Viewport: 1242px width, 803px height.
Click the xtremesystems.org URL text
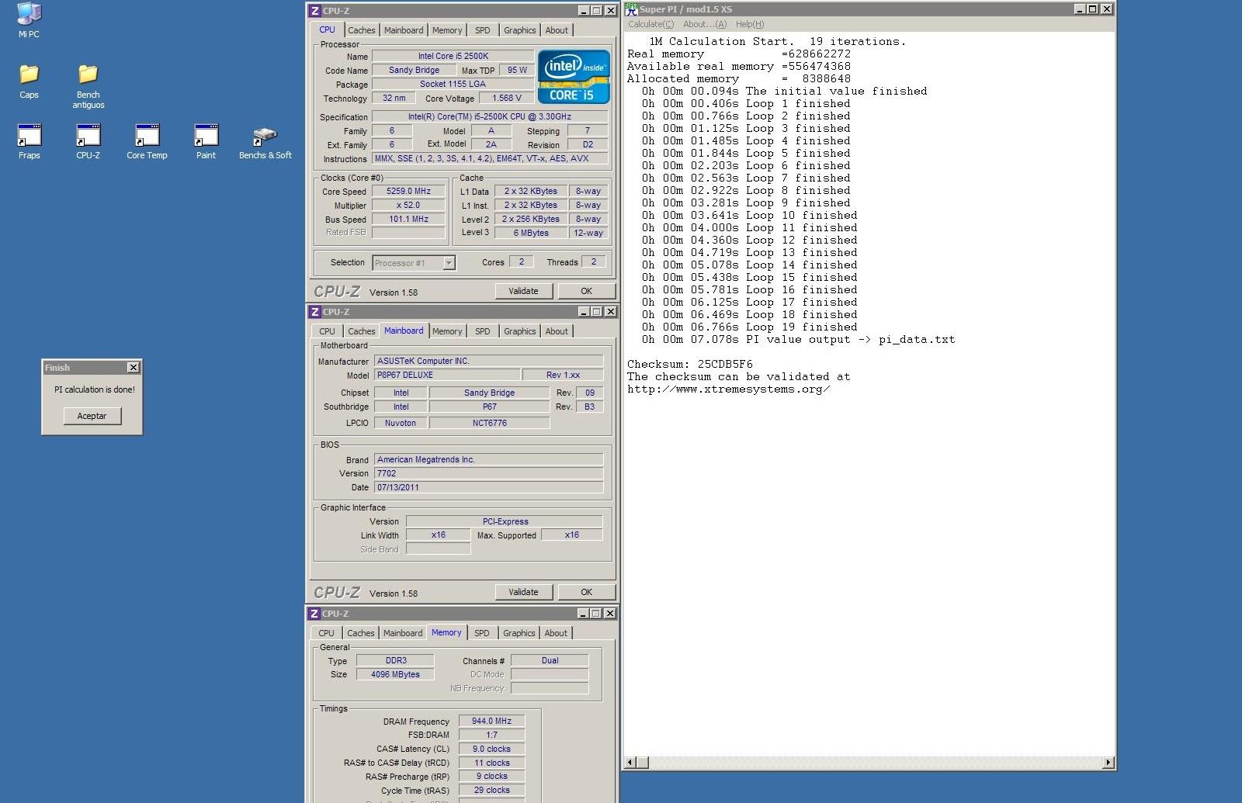click(729, 389)
